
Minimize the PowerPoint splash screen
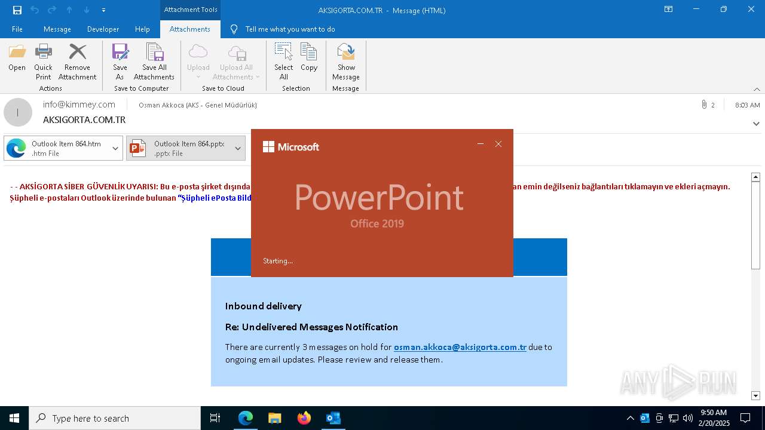coord(481,144)
